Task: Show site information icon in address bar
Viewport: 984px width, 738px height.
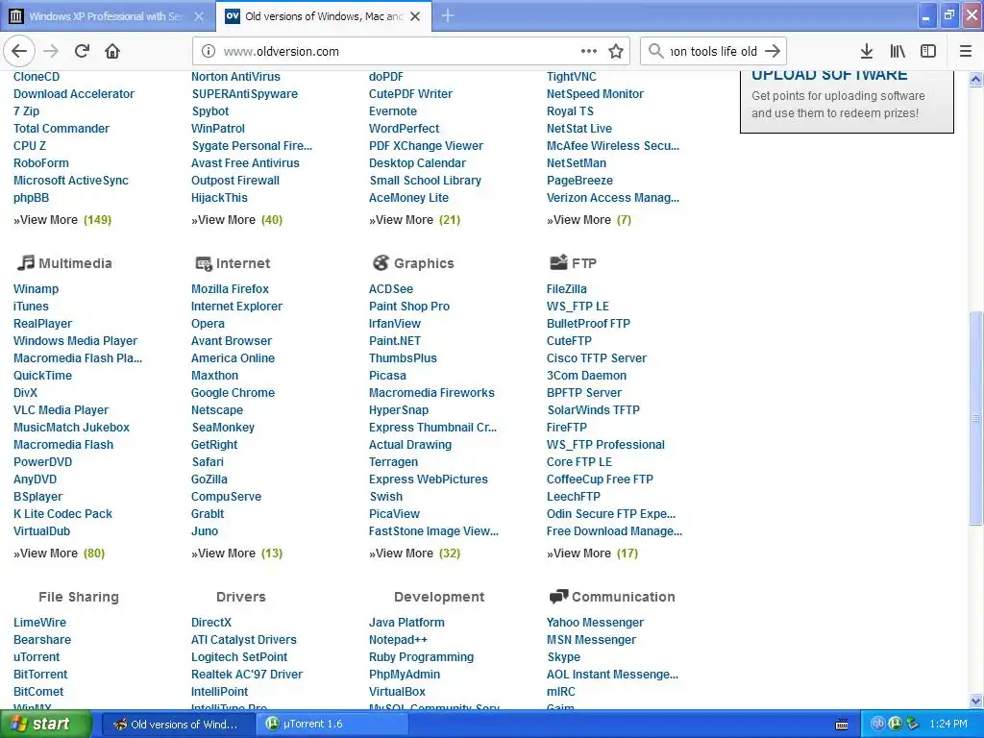Action: point(209,51)
